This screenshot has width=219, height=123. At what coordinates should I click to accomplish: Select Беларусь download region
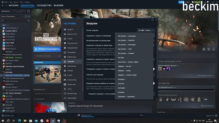(x=121, y=79)
